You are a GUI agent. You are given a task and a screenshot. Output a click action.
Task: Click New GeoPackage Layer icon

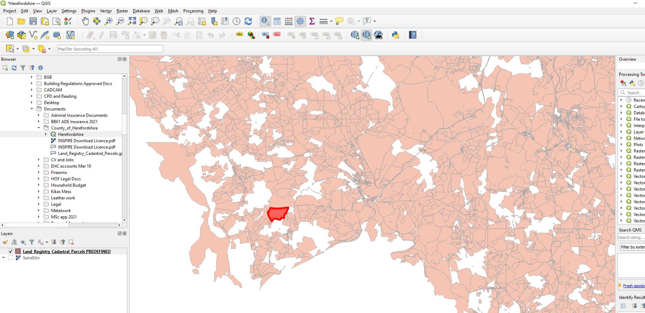point(21,35)
